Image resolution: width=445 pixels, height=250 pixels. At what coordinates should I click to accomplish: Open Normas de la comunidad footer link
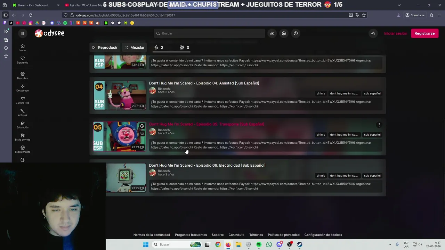(152, 235)
